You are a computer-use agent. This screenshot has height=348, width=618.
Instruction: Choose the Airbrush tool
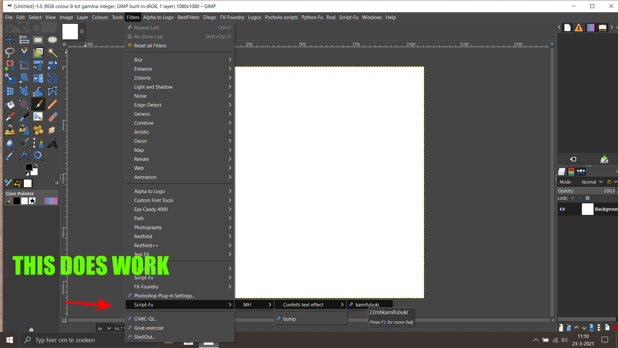(x=10, y=117)
